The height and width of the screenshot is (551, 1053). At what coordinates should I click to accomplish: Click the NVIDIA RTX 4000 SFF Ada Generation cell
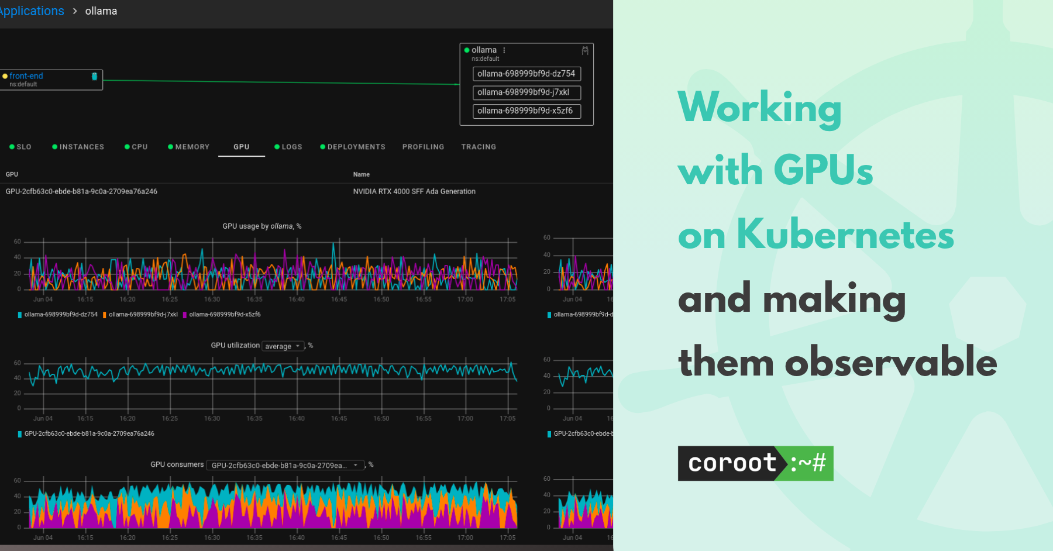point(414,191)
